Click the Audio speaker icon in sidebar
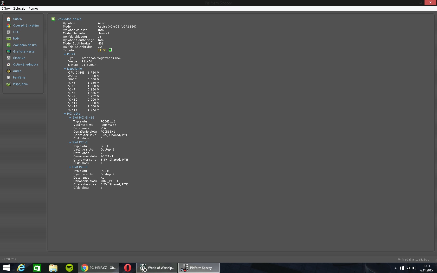This screenshot has height=273, width=437. (x=9, y=71)
